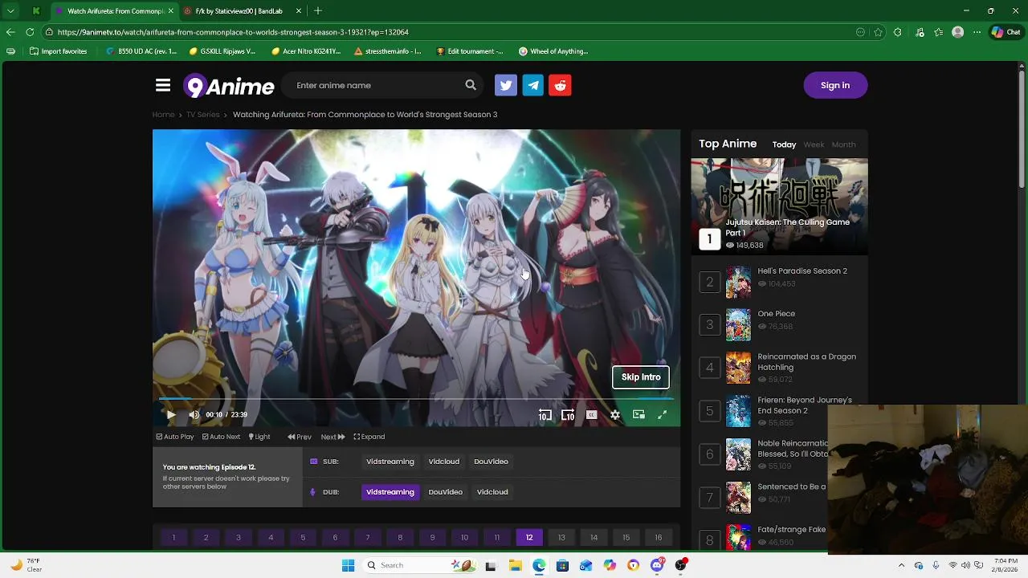Screen dimensions: 1028x578
Task: Open Hell's Paradise Season 2 link
Action: (802, 271)
